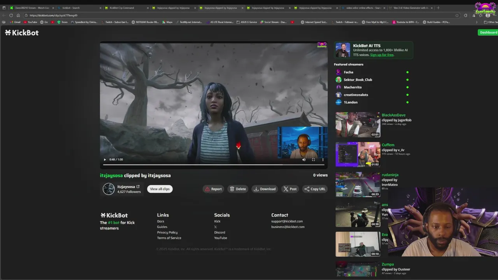Click the Zumpa clip title
The height and width of the screenshot is (280, 498).
tap(388, 264)
